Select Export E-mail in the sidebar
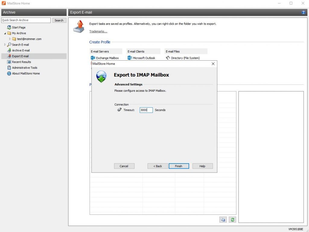Image resolution: width=309 pixels, height=232 pixels. [x=20, y=56]
